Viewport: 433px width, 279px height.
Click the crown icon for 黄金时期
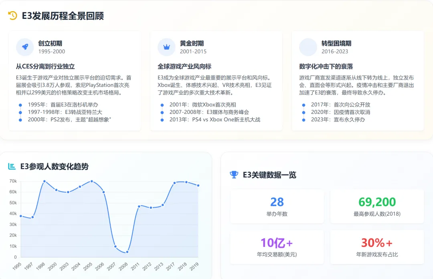166,47
